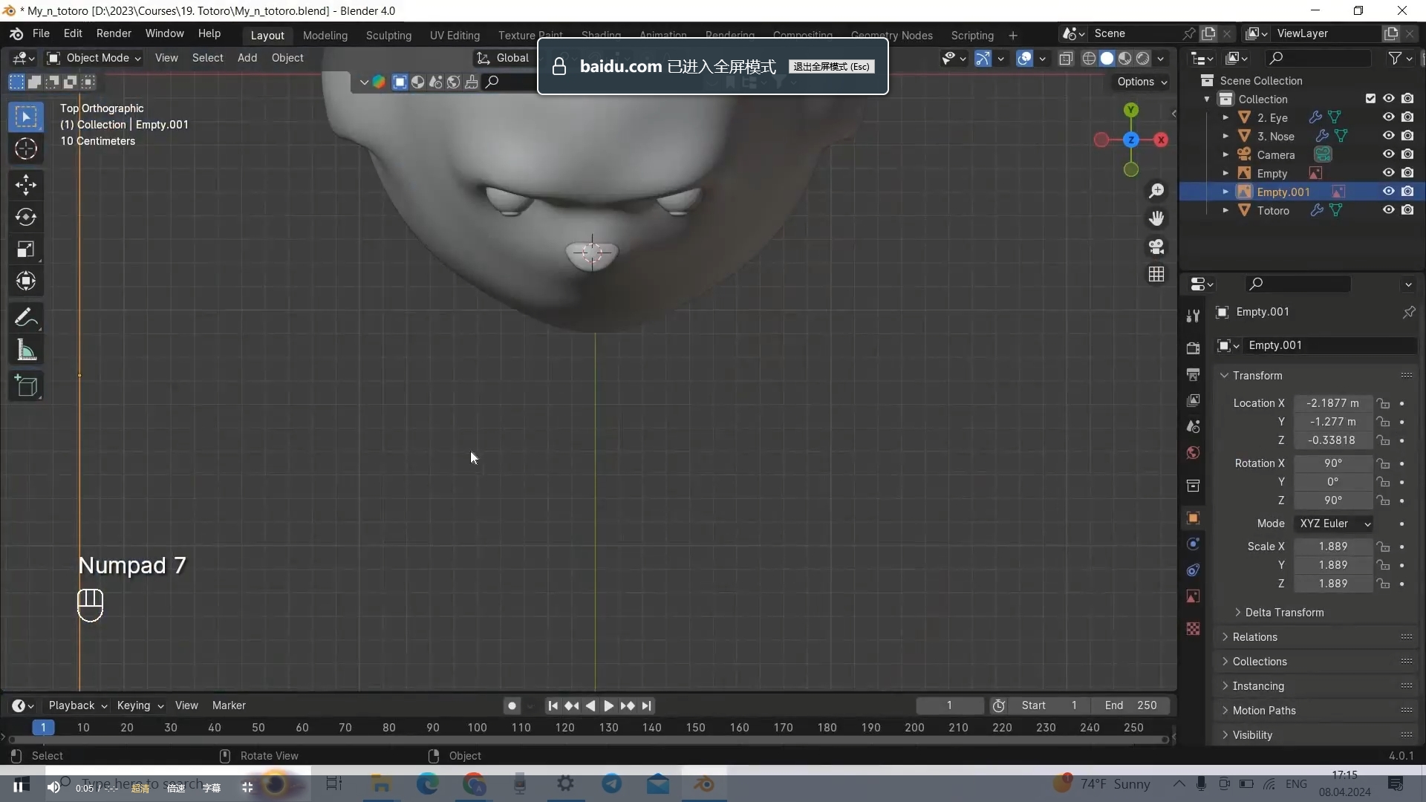1426x802 pixels.
Task: Toggle viewport overlays button
Action: pos(1024,58)
